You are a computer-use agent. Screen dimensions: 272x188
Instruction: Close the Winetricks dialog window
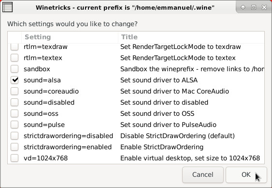[x=264, y=7]
